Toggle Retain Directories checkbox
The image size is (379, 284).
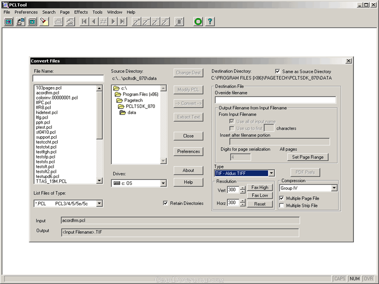(x=165, y=203)
